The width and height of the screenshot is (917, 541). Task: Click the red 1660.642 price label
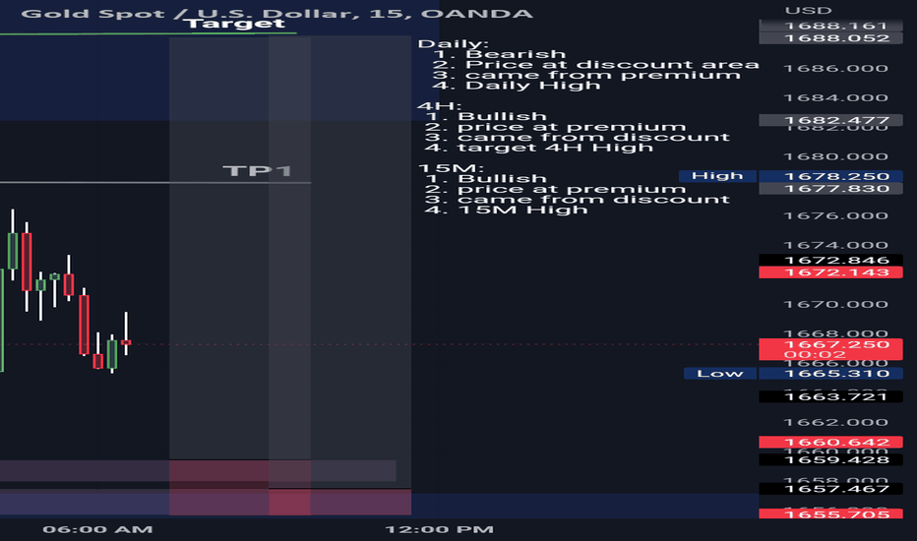point(830,443)
